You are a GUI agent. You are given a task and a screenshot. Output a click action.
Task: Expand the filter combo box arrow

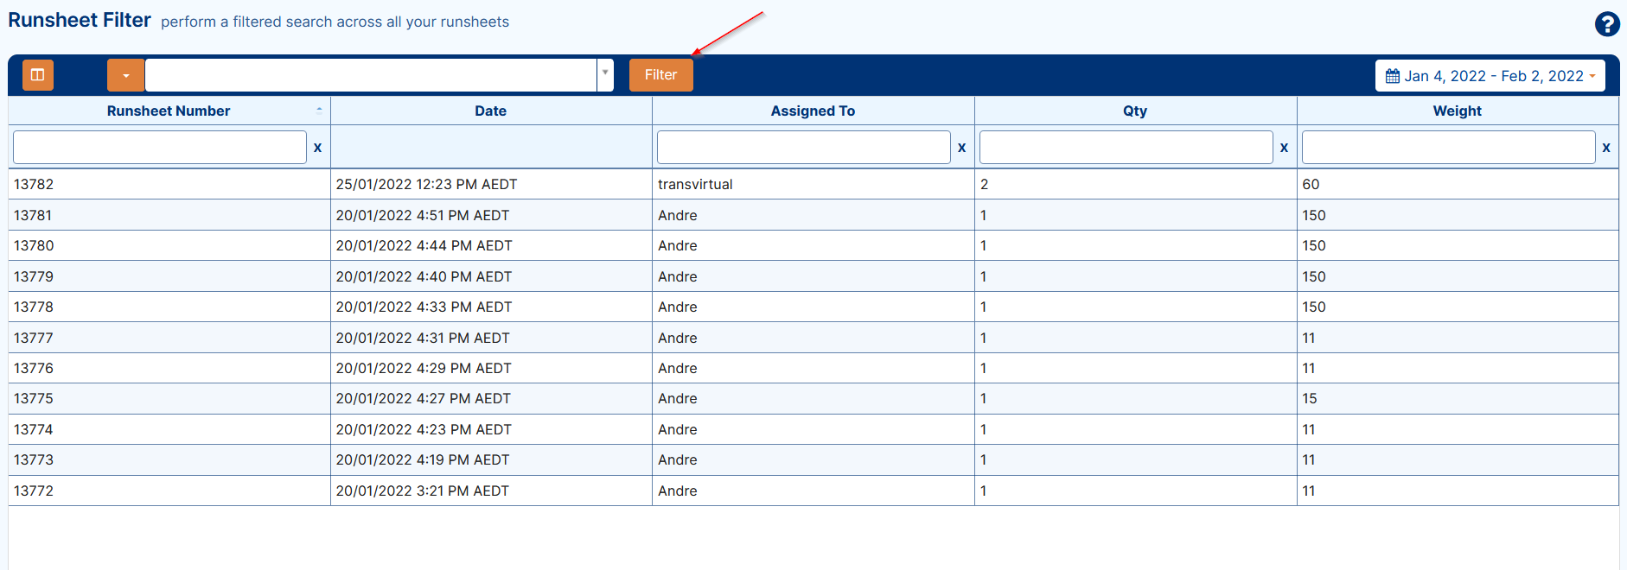606,75
